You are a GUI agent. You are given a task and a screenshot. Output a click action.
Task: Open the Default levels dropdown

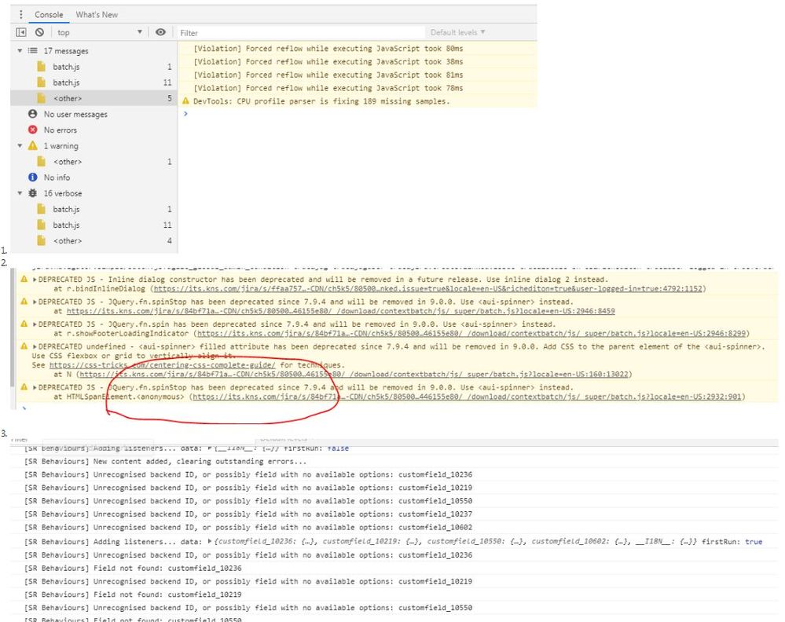(x=457, y=32)
